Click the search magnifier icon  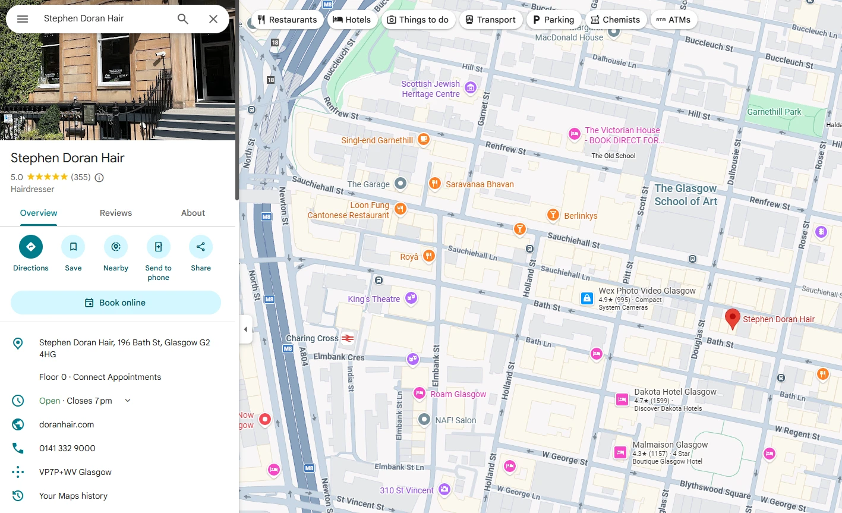tap(183, 19)
